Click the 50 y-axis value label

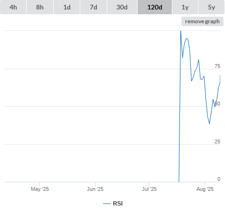217,103
